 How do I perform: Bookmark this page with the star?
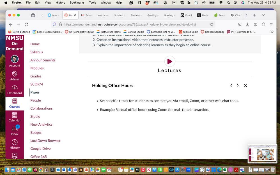(212, 24)
